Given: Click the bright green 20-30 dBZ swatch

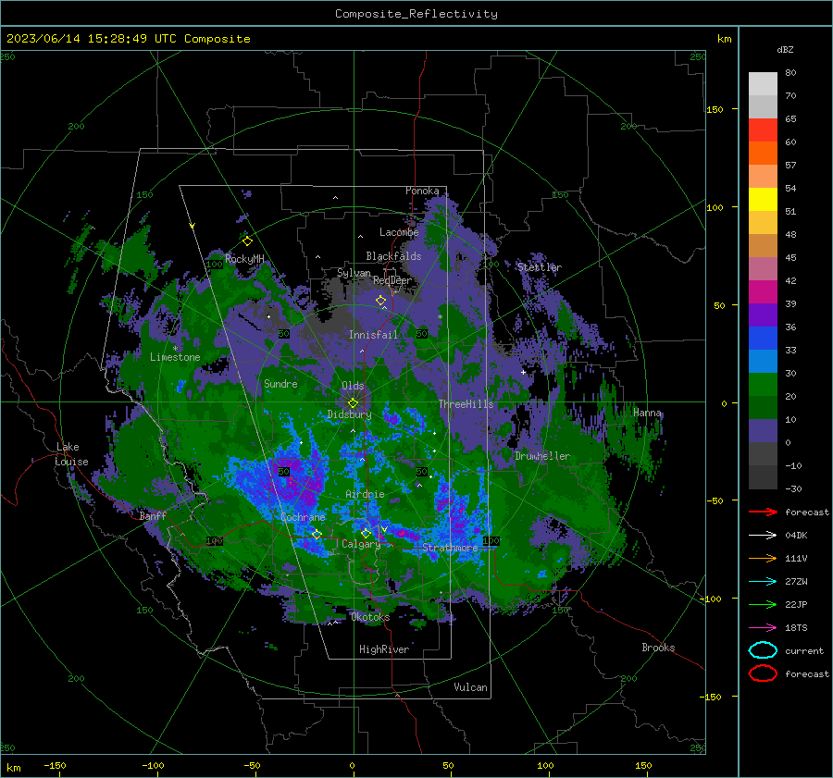Looking at the screenshot, I should click(x=763, y=385).
